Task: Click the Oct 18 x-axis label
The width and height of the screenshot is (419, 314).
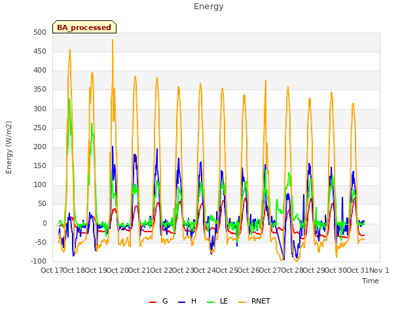Action: pos(74,270)
